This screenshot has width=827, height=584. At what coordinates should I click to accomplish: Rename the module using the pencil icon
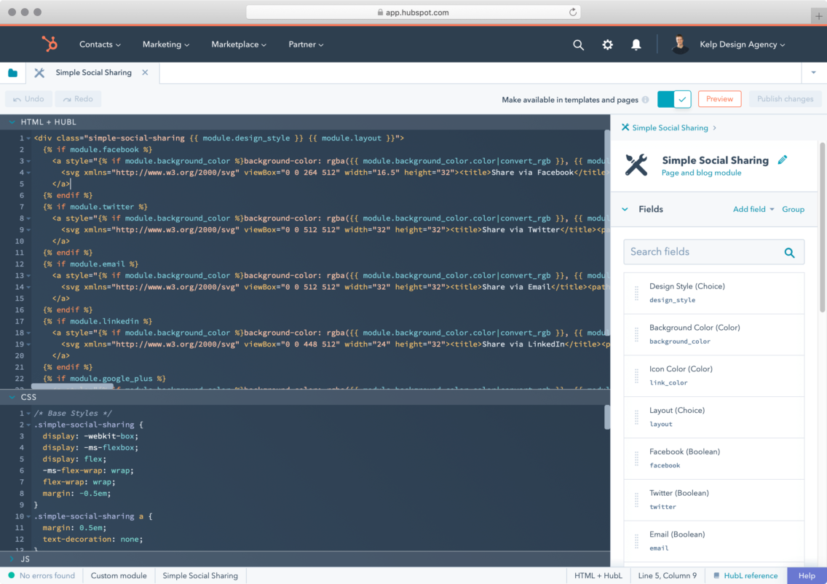(x=783, y=160)
